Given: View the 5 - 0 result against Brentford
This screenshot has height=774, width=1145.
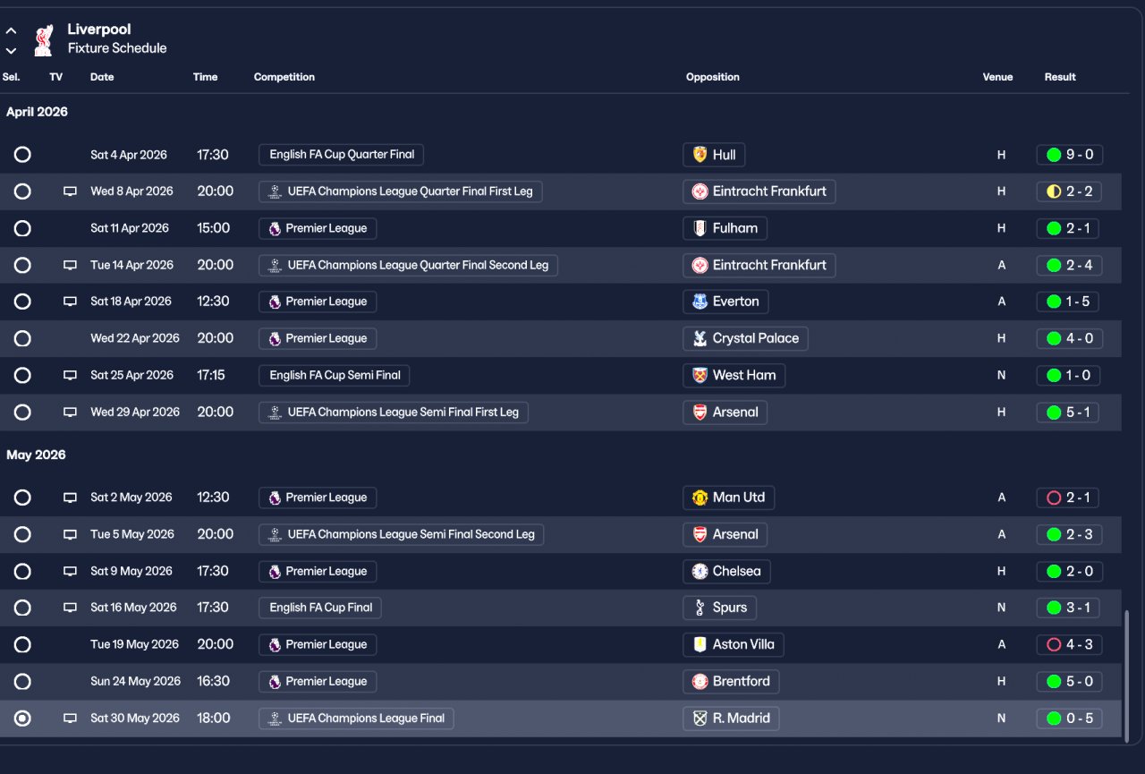Looking at the screenshot, I should [1070, 681].
